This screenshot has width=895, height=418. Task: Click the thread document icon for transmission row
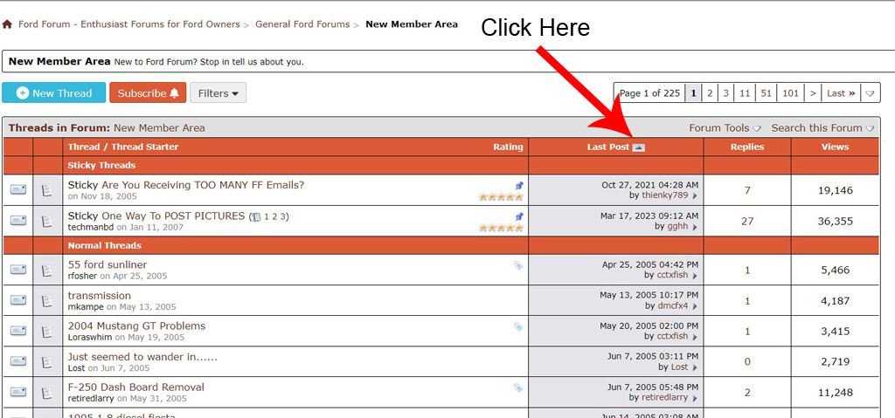point(47,300)
